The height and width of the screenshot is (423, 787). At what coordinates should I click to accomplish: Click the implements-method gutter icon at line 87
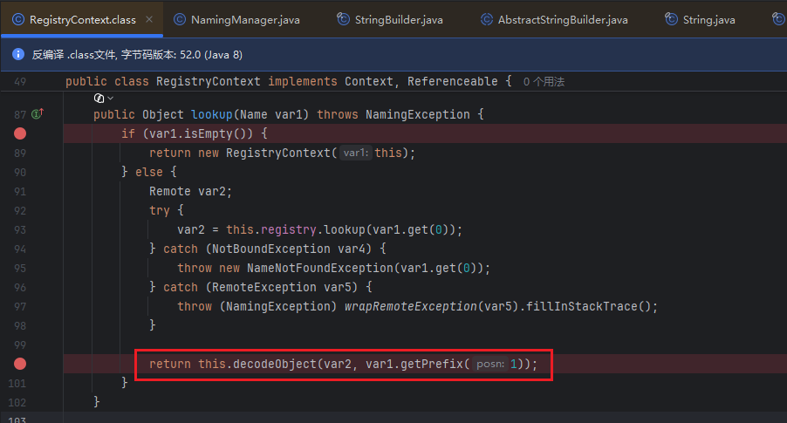click(x=38, y=114)
